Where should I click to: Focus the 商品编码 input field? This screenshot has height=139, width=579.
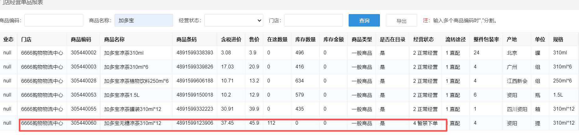pos(54,20)
